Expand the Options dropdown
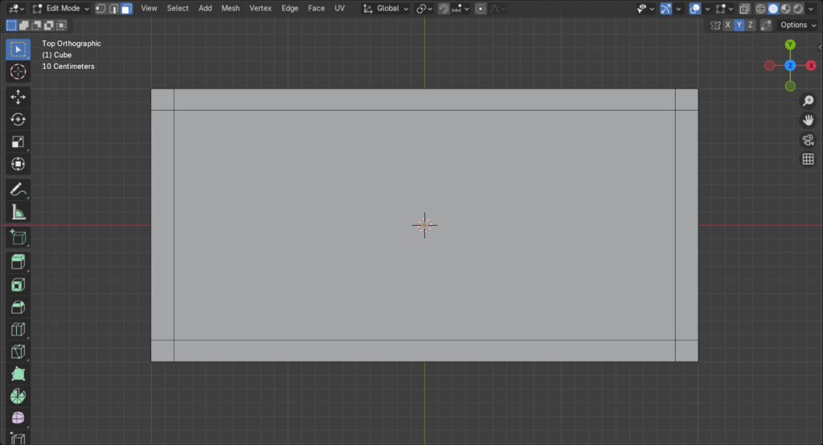 click(798, 25)
